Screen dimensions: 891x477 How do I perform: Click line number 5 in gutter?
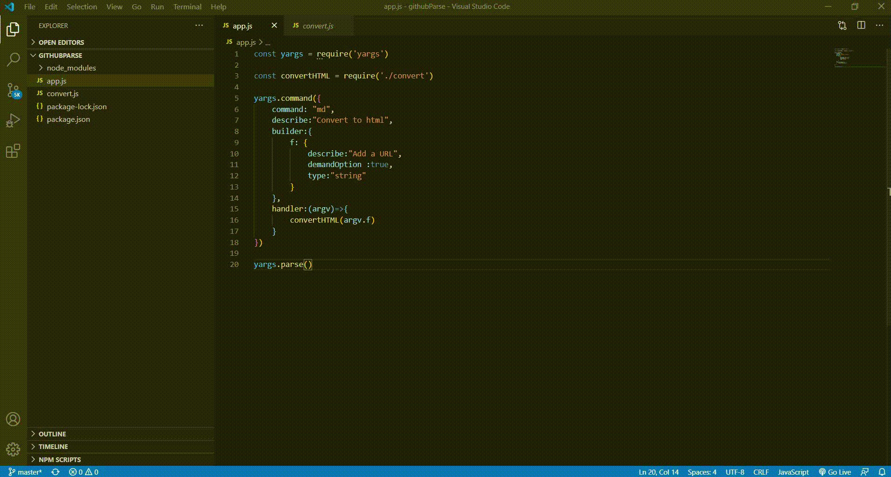click(237, 98)
